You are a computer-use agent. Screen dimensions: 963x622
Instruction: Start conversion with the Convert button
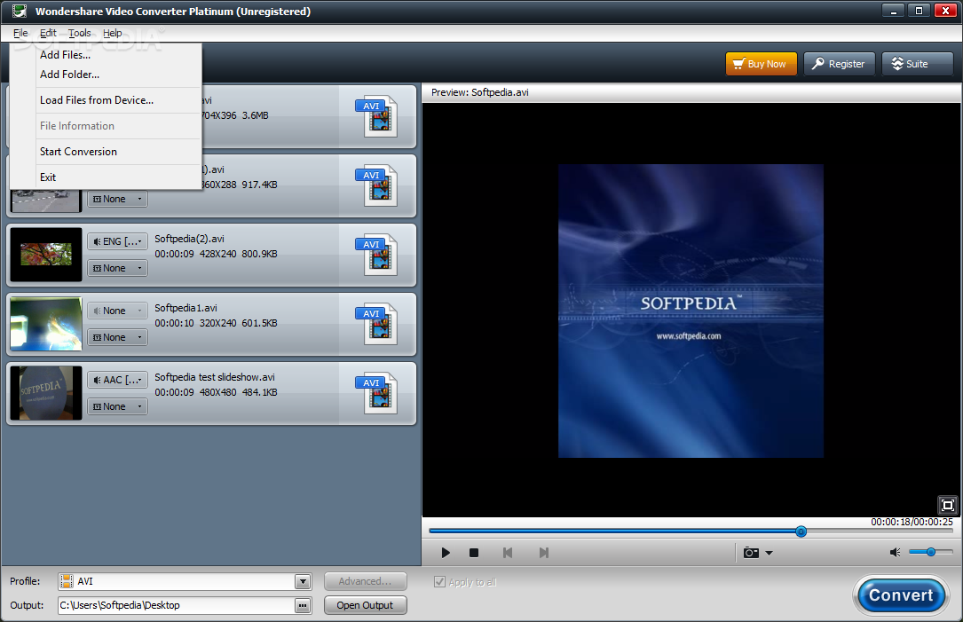point(901,595)
